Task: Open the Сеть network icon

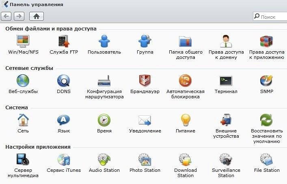Action: (x=23, y=120)
